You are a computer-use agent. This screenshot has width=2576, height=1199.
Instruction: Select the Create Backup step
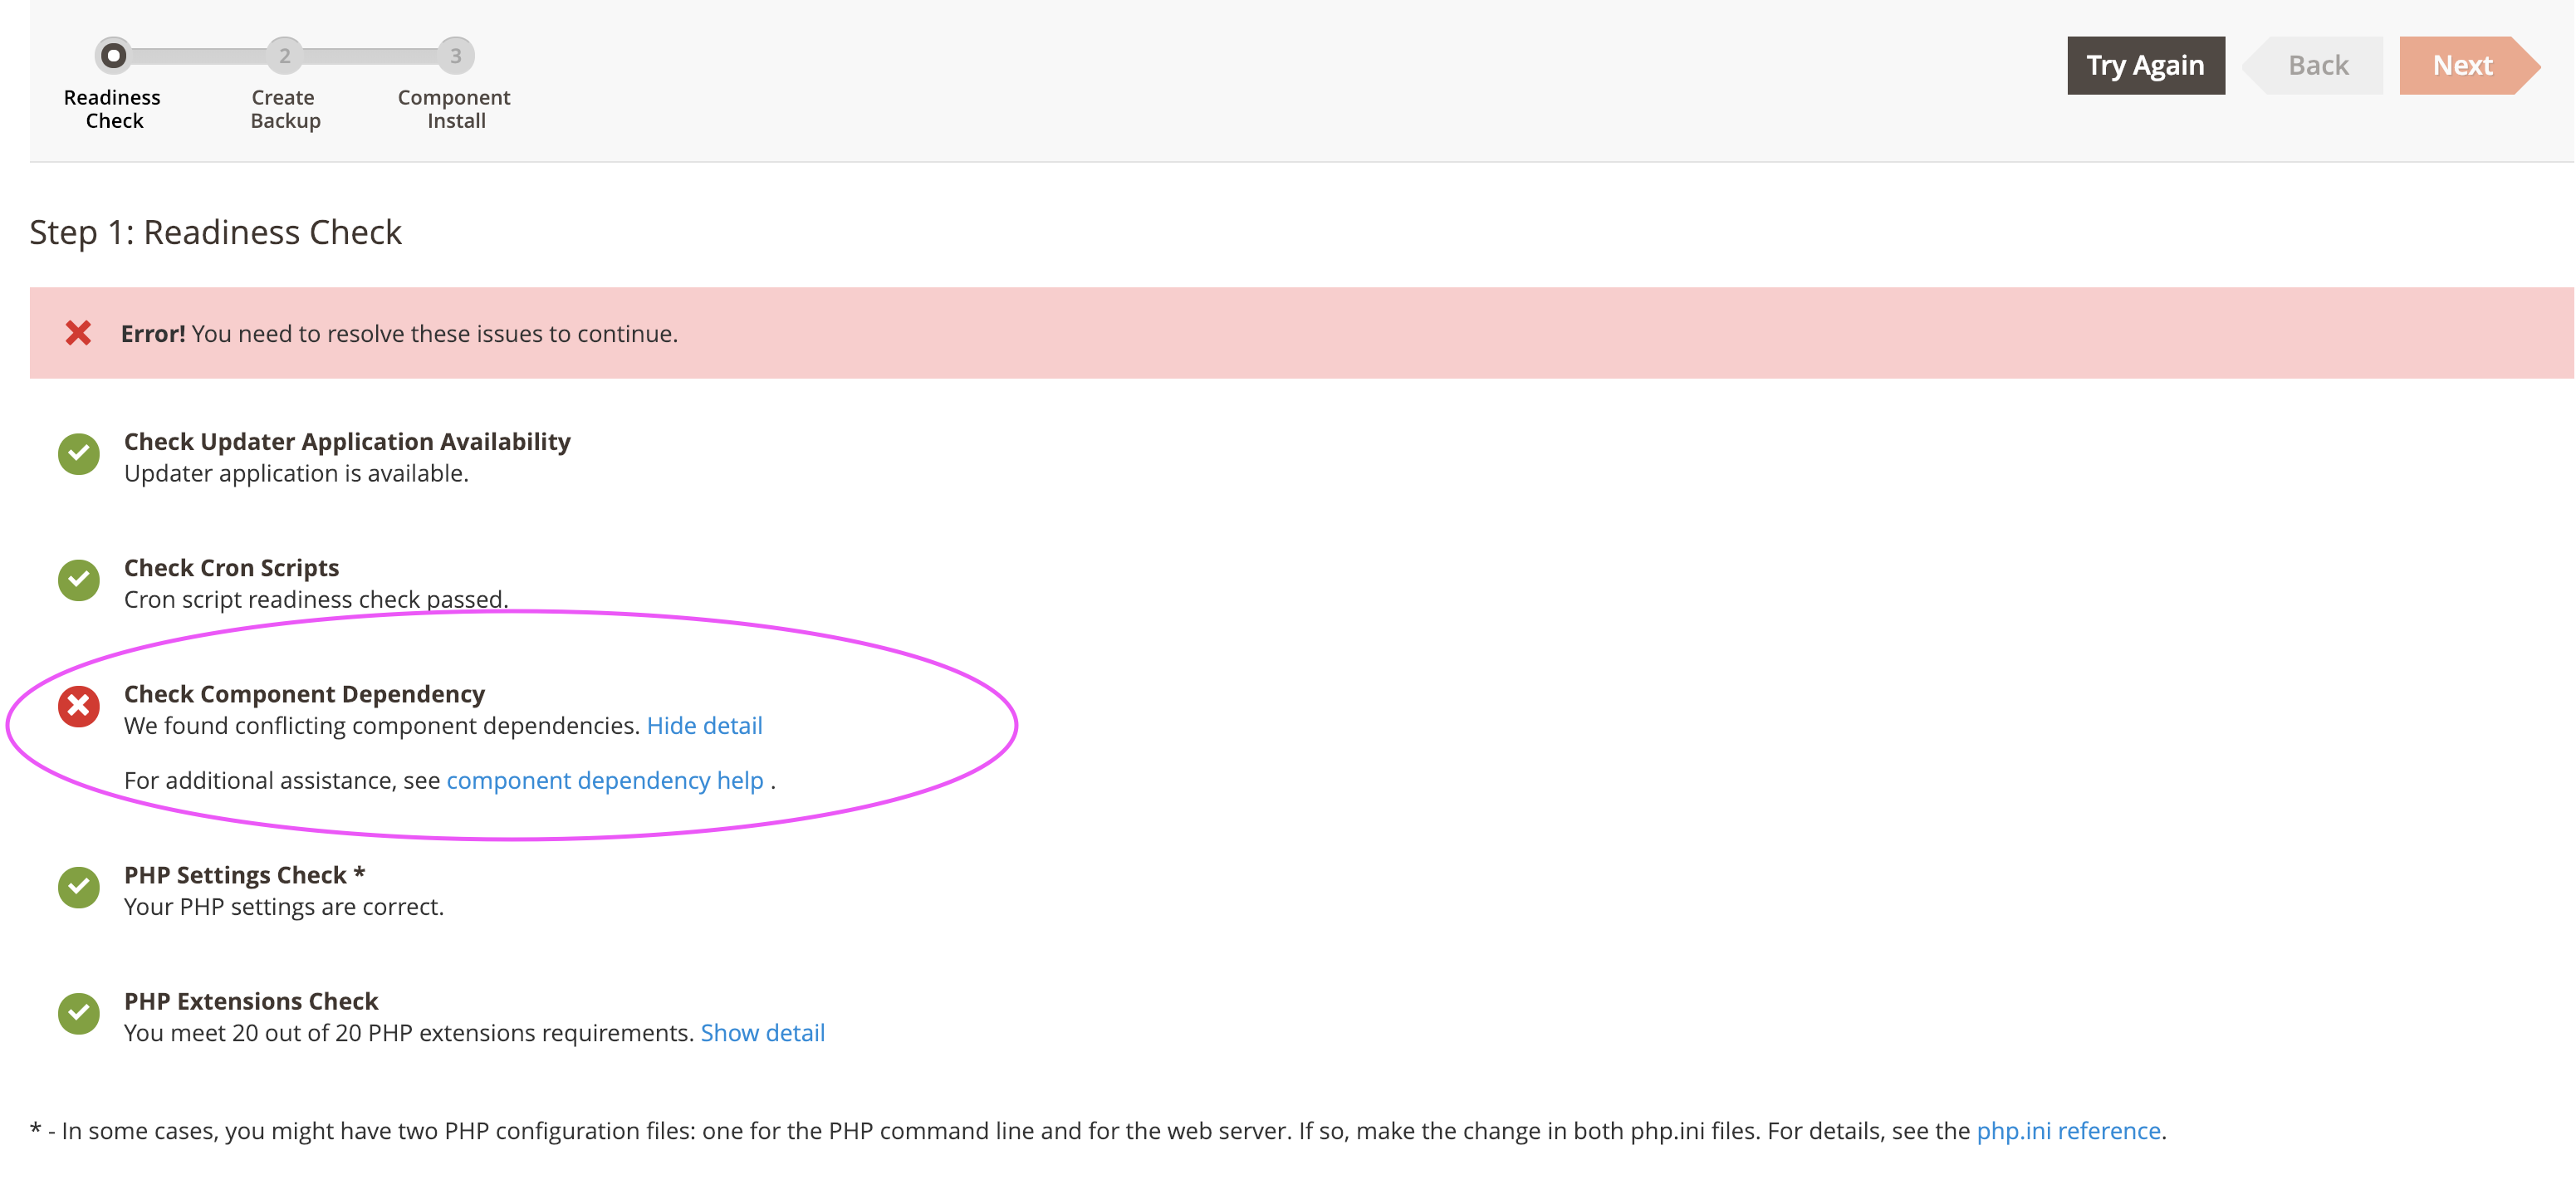tap(284, 56)
